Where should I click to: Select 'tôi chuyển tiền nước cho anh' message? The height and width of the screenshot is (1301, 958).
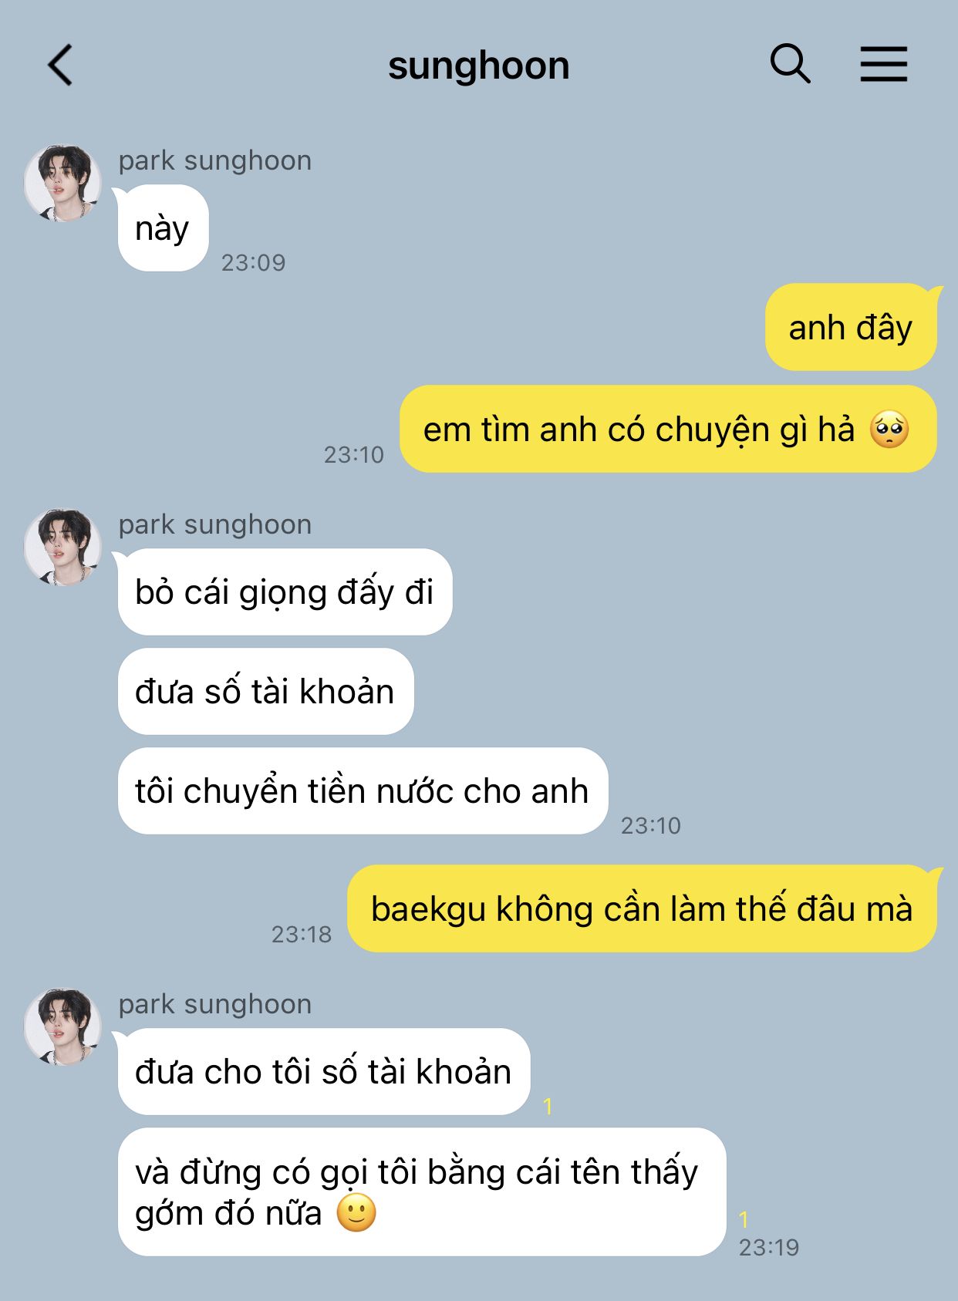[363, 791]
